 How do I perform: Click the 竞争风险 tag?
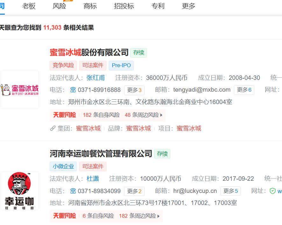click(63, 66)
